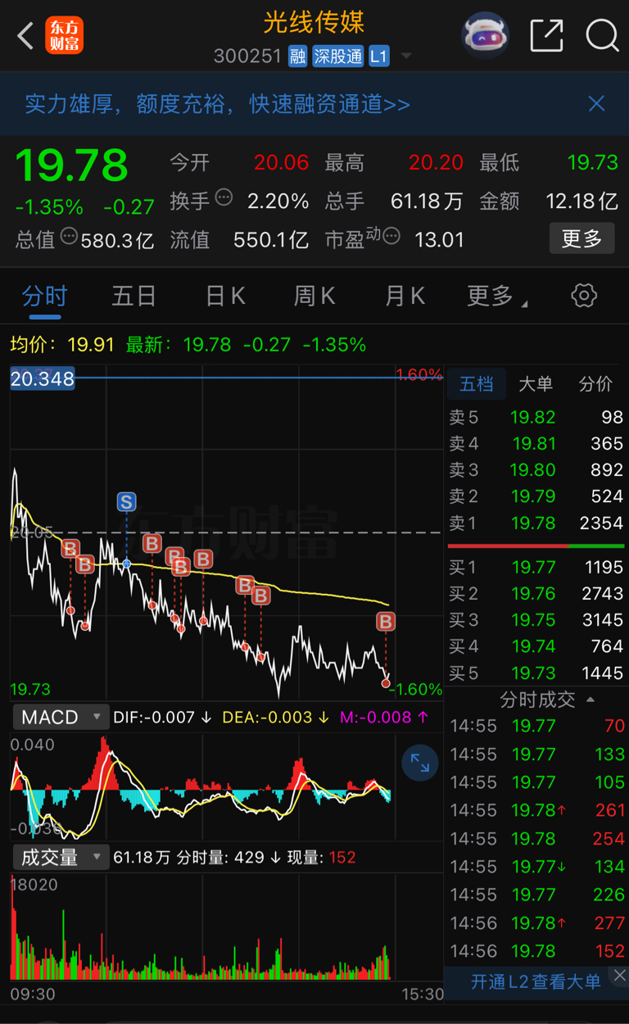Tap 买1 row at 19.77
This screenshot has width=629, height=1024.
(x=536, y=567)
